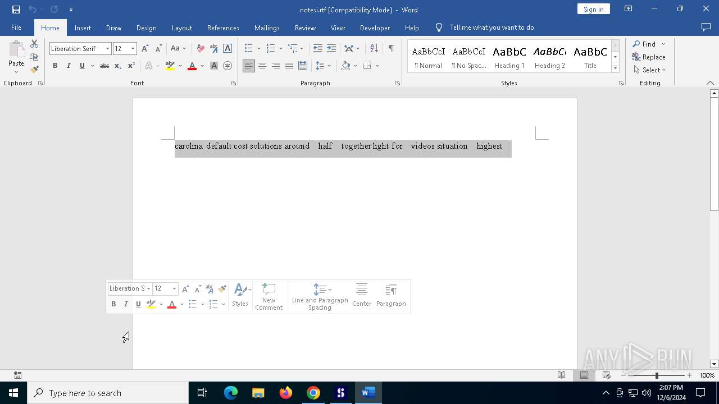
Task: Apply the Heading 1 style
Action: (x=509, y=56)
